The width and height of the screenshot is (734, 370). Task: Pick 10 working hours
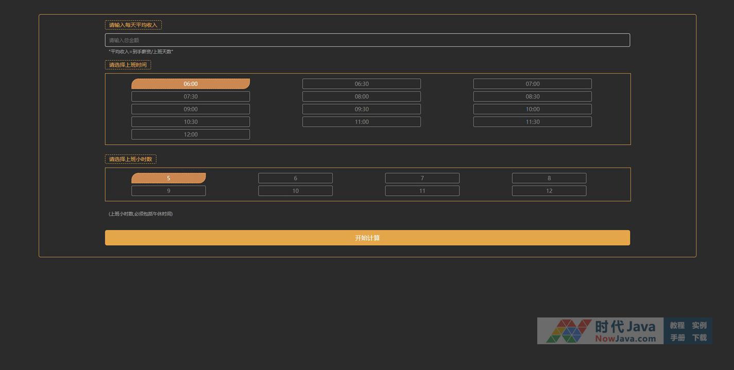point(295,191)
